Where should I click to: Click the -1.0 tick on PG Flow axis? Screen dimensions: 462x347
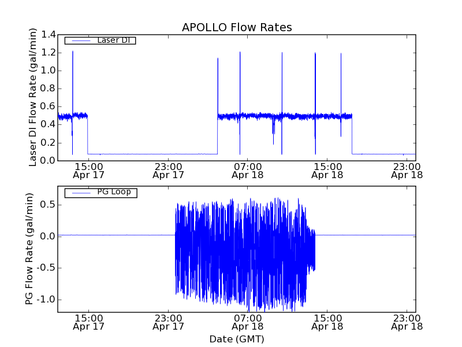[x=46, y=300]
